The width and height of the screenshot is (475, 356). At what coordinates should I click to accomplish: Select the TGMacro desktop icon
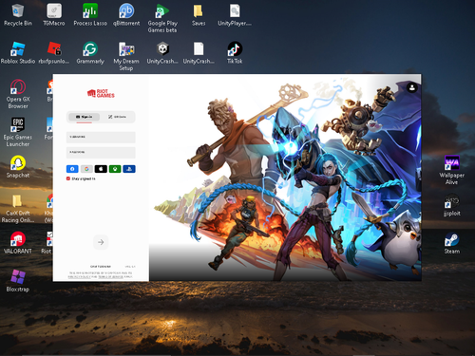click(54, 15)
